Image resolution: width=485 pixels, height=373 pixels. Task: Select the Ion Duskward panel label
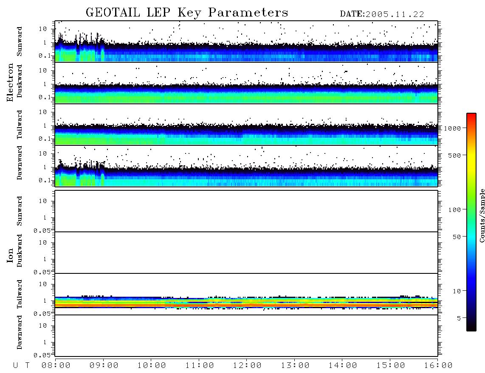[x=20, y=251]
